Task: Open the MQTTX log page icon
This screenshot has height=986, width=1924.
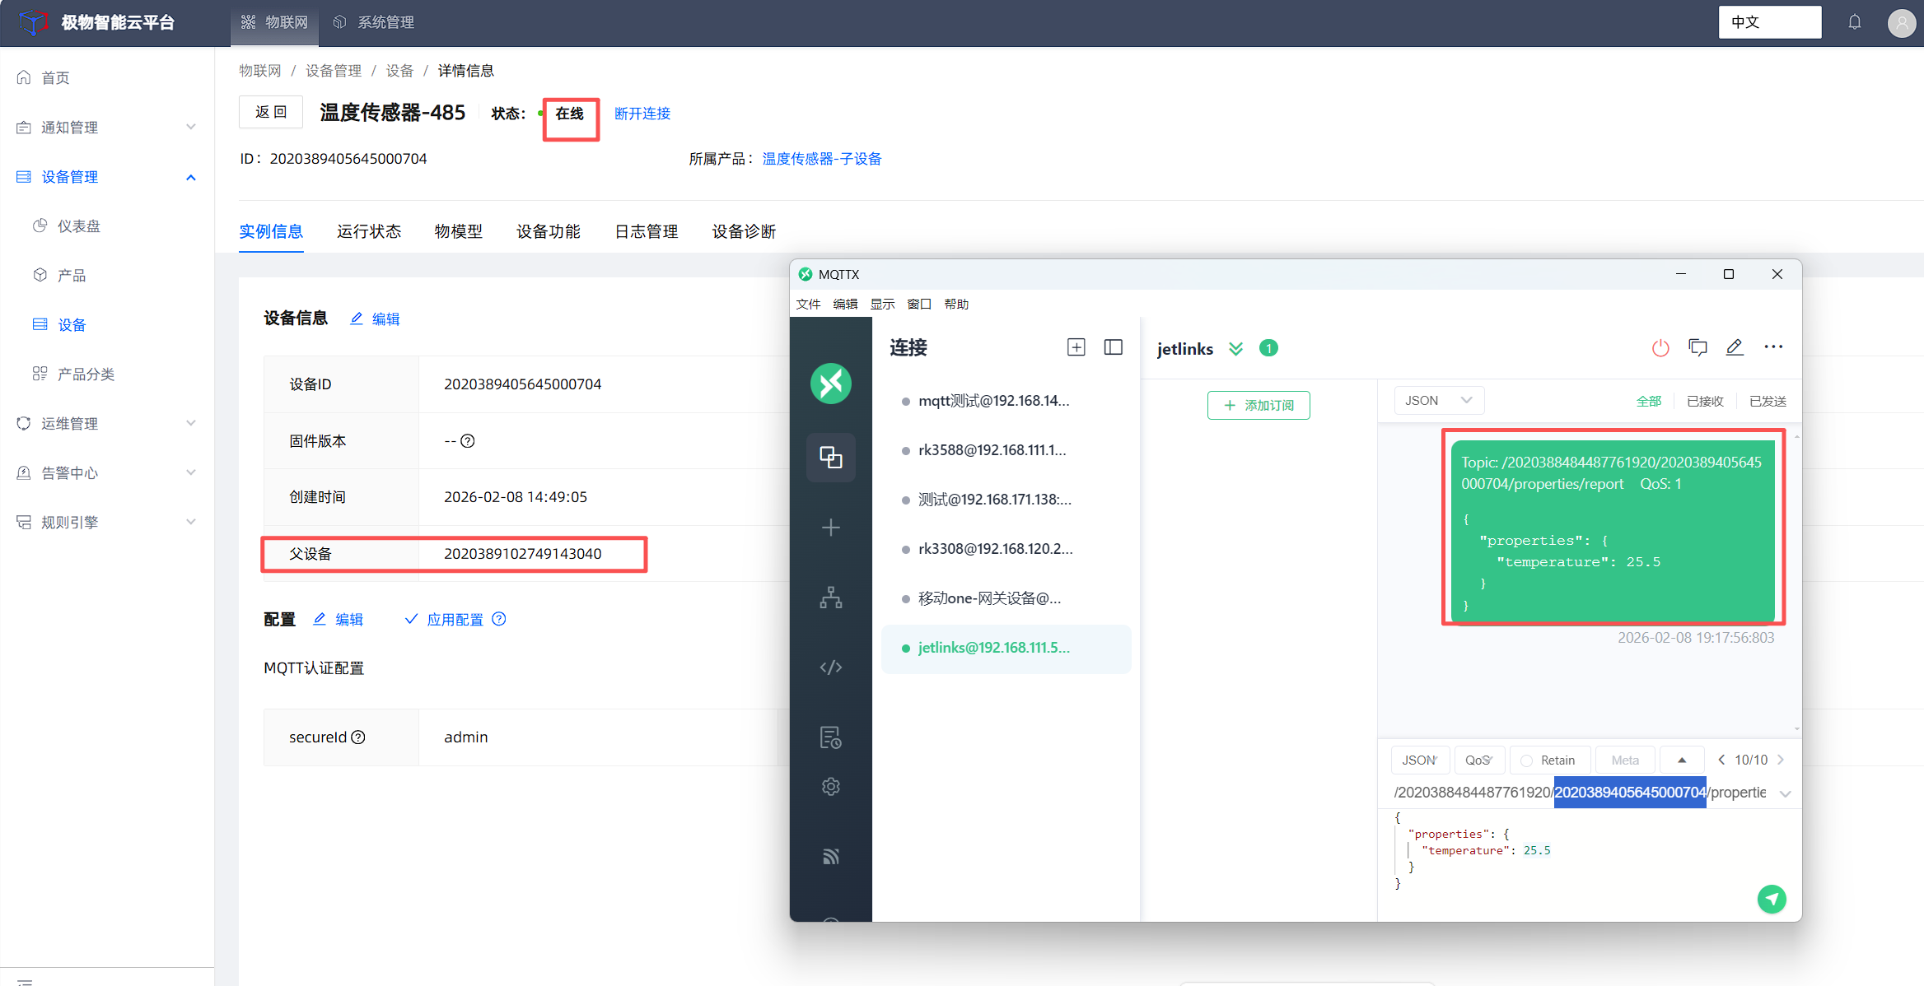Action: (830, 737)
